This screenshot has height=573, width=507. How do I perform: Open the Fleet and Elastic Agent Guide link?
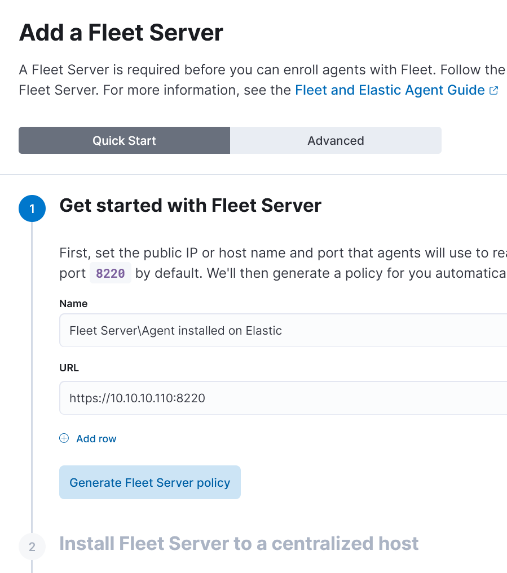(x=390, y=90)
